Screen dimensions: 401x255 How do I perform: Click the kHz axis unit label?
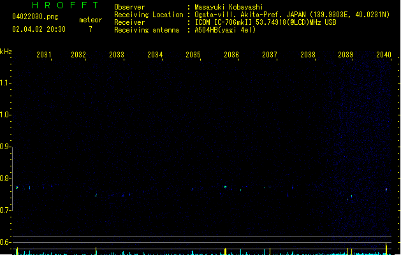[6, 52]
